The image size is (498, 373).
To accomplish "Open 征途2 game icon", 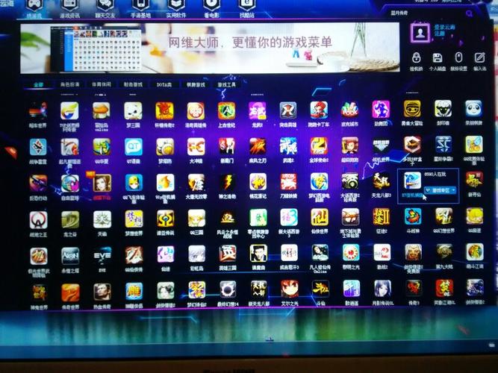I will point(382,217).
